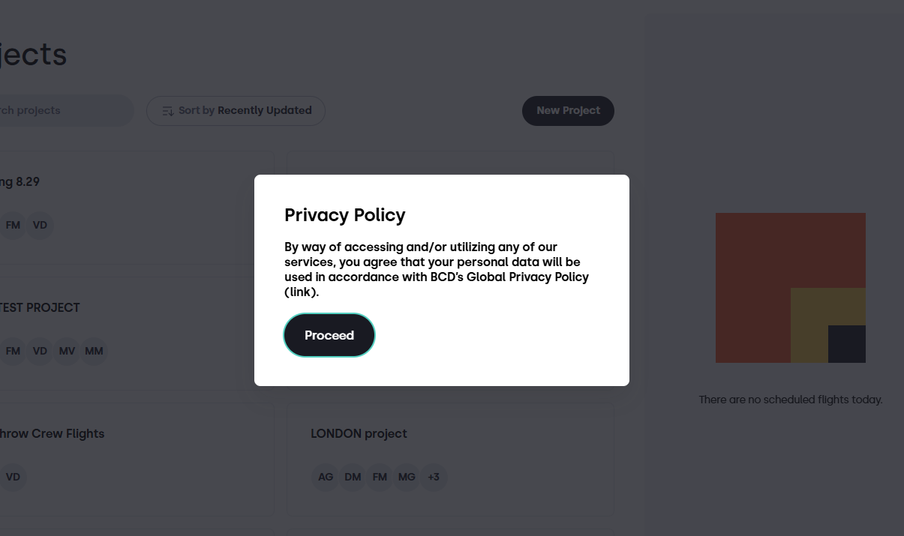Click the MV avatar on TEST PROJECT
904x536 pixels.
(x=67, y=351)
